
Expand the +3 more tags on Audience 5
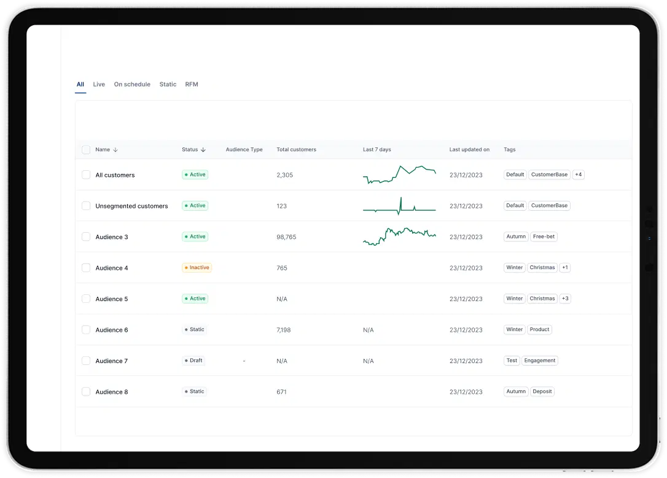[565, 299]
